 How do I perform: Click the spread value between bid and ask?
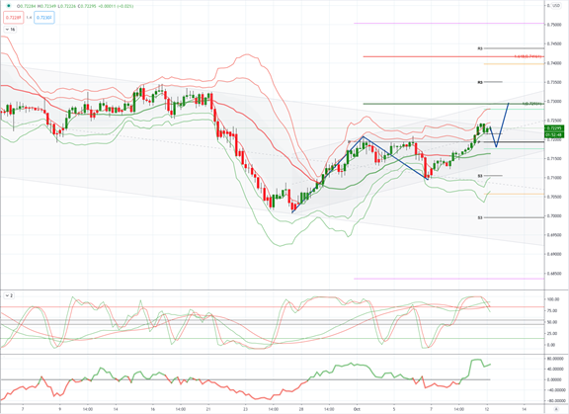click(x=29, y=18)
